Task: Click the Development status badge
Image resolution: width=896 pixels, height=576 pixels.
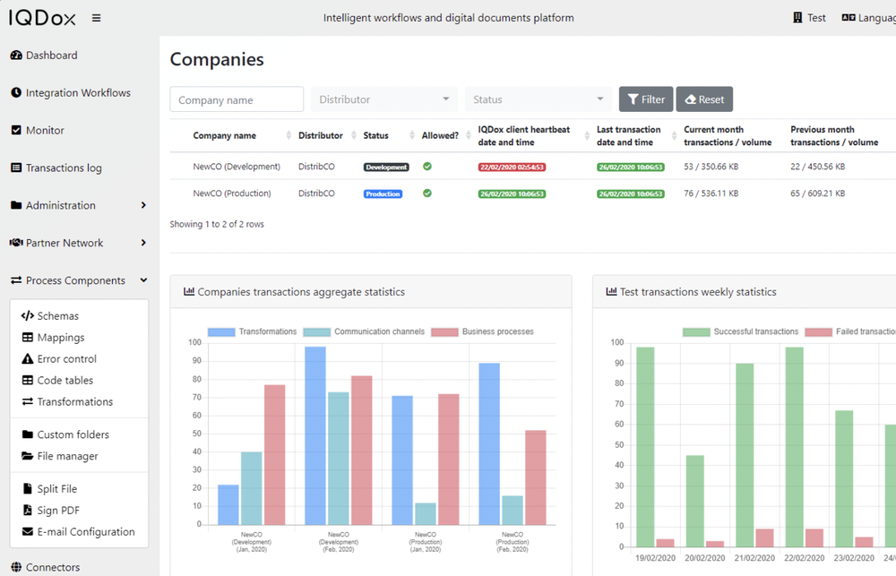Action: (x=387, y=166)
